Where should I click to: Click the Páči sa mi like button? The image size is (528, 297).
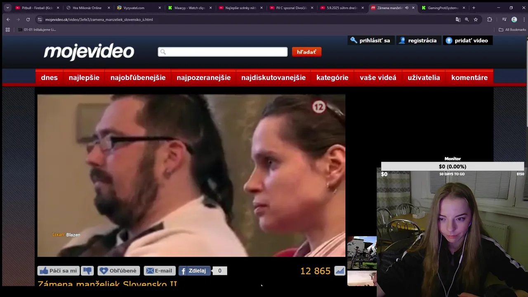click(x=58, y=271)
